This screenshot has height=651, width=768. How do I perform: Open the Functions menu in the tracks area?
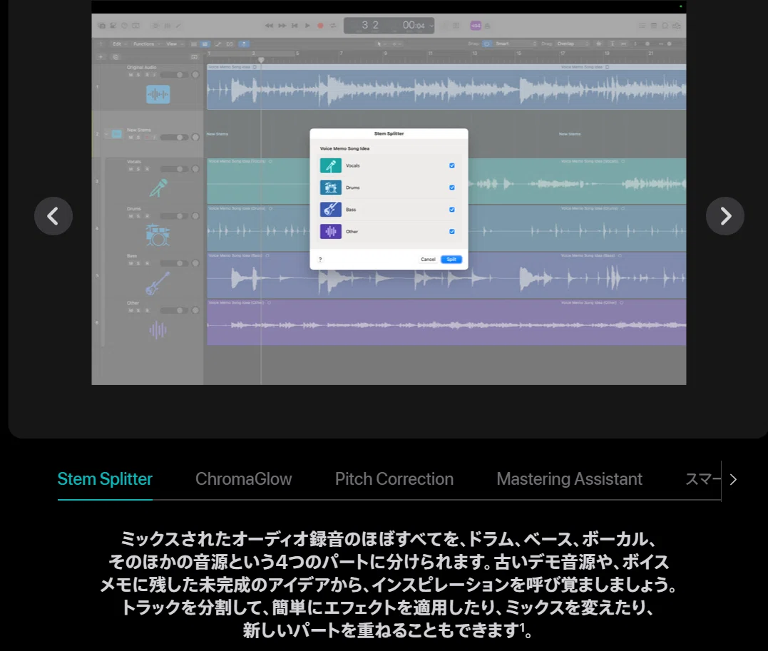[x=146, y=43]
